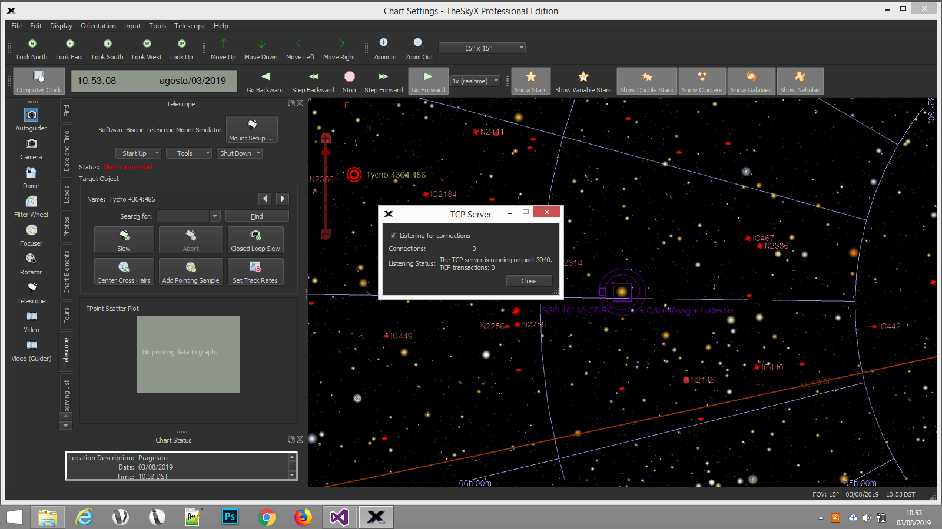Switch to the Find side tab
This screenshot has height=529, width=942.
(67, 111)
